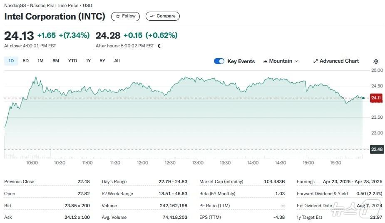Toggle the Key Events switch
Image resolution: width=385 pixels, height=223 pixels.
coord(219,61)
